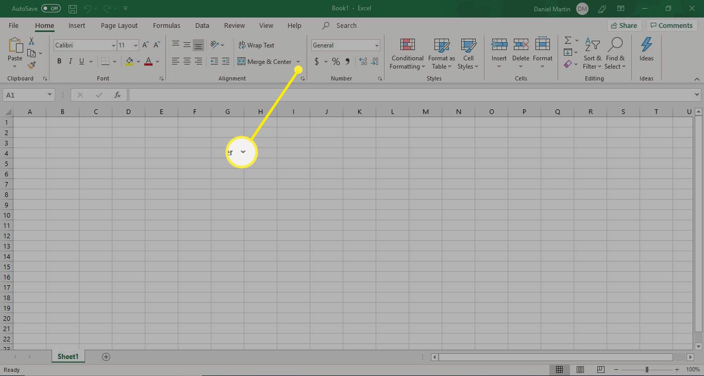Switch to the Review tab
Image resolution: width=704 pixels, height=376 pixels.
click(x=234, y=25)
